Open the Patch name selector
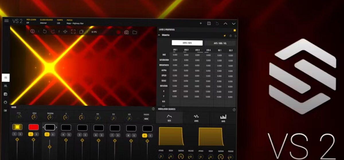This screenshot has height=160, width=344. click(x=75, y=23)
